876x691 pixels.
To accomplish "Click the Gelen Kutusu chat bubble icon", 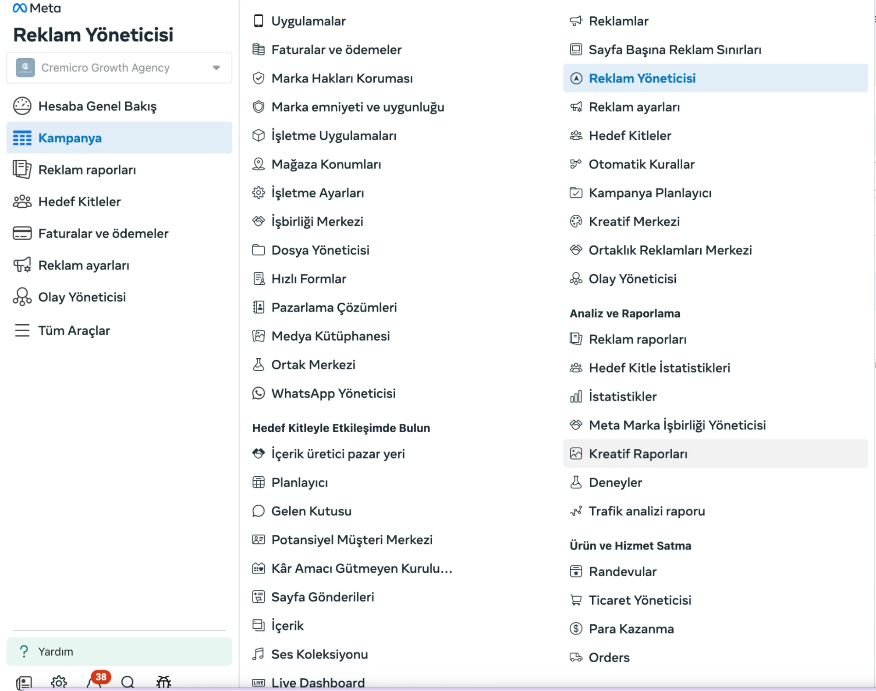I will [x=259, y=511].
